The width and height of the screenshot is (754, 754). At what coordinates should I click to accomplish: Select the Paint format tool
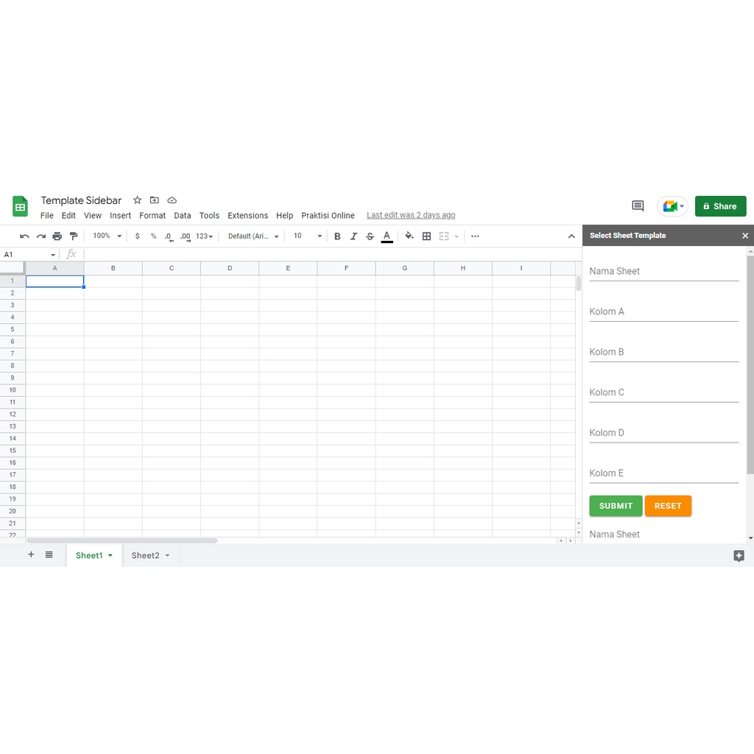pos(73,236)
